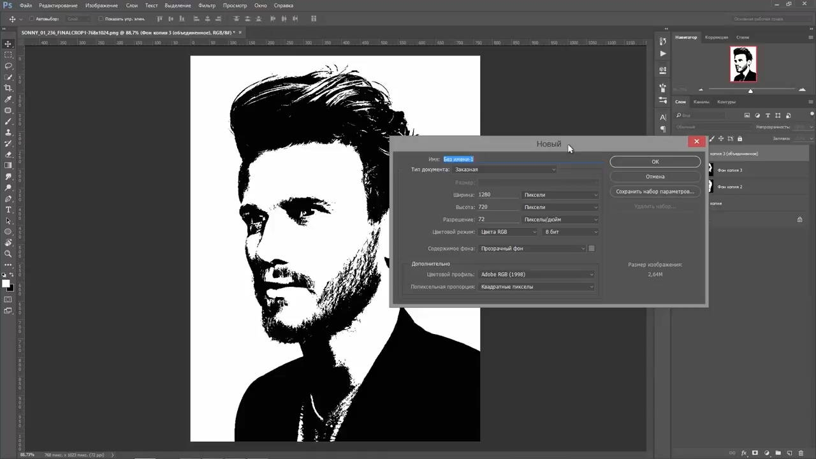The height and width of the screenshot is (459, 816).
Task: Click the lock-all padlock in Layers panel
Action: click(x=739, y=138)
